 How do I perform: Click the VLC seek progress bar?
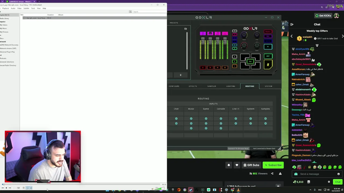click(x=81, y=184)
